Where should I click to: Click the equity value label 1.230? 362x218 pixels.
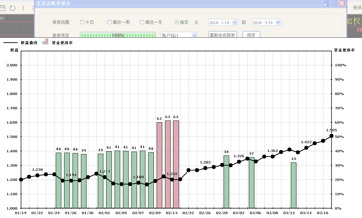click(x=37, y=170)
